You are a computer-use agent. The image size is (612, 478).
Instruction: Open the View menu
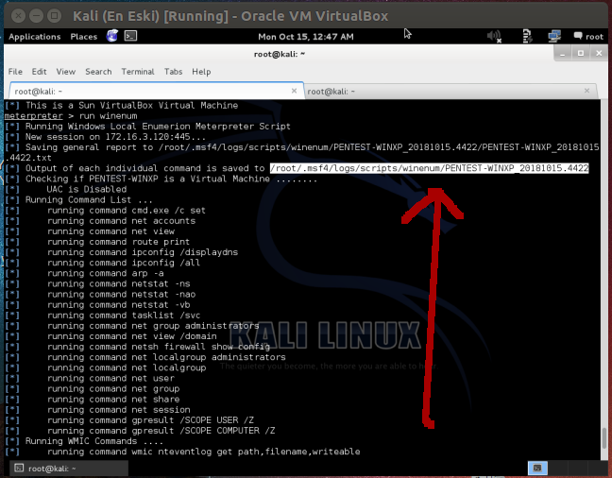[65, 72]
